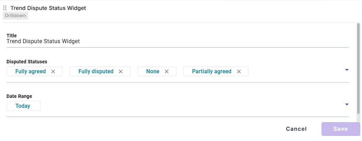Click the Date Range field label

(19, 96)
